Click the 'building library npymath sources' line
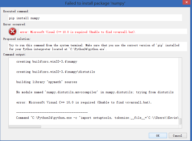 tap(47, 82)
